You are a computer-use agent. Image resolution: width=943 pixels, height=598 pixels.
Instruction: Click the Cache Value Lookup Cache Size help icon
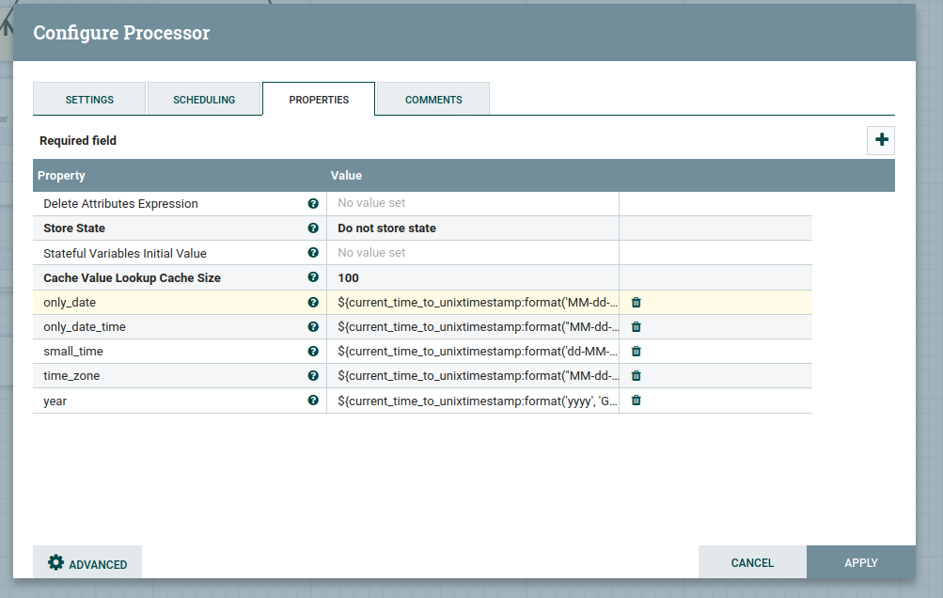click(x=313, y=277)
